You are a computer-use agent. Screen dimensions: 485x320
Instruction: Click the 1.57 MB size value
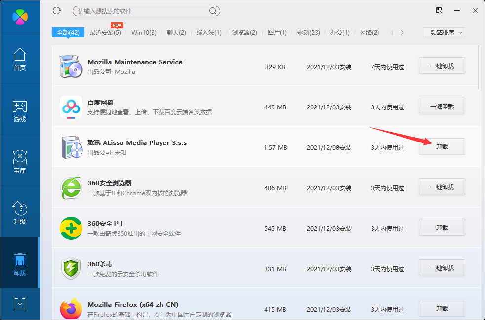(x=275, y=147)
